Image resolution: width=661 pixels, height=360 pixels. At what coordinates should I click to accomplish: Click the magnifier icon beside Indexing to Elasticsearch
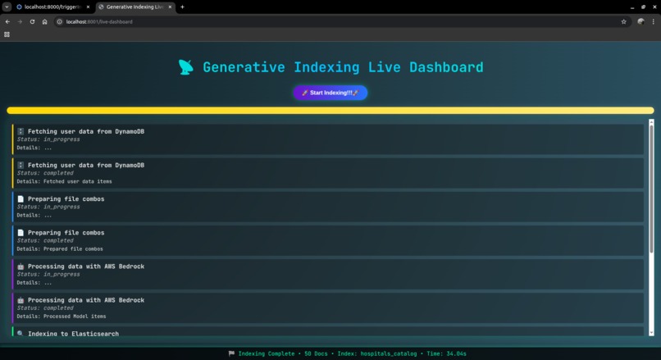tap(21, 334)
